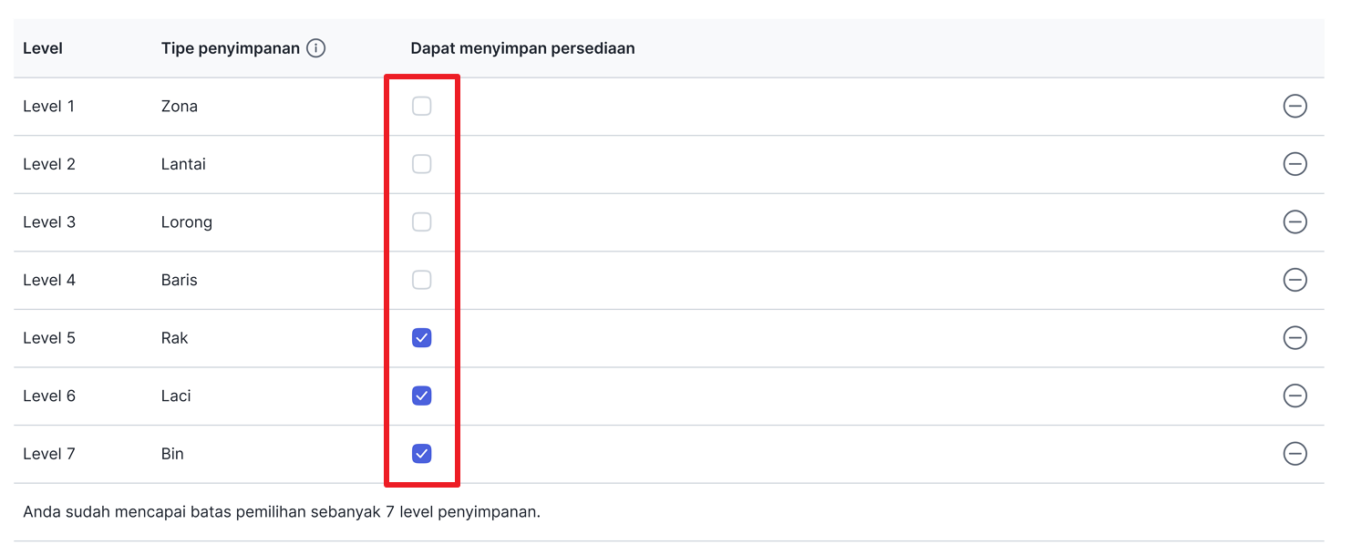Image resolution: width=1351 pixels, height=545 pixels.
Task: Open info icon beside Tipe penyimpanan
Action: (315, 48)
